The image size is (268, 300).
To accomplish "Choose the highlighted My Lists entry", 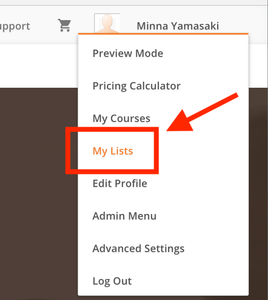I will (x=113, y=151).
